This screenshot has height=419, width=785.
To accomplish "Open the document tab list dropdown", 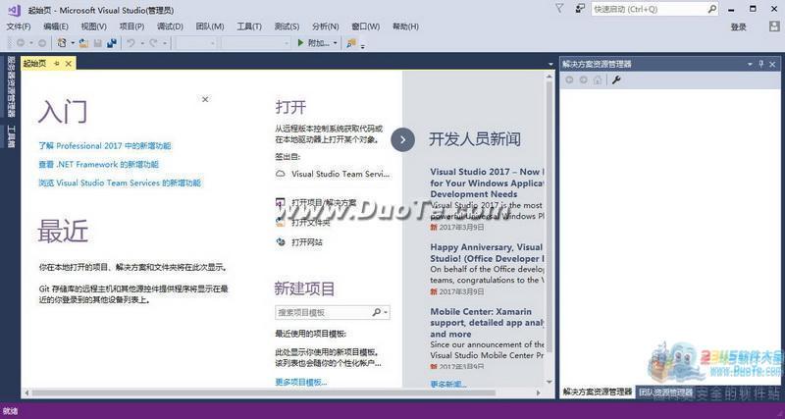I will [x=550, y=64].
